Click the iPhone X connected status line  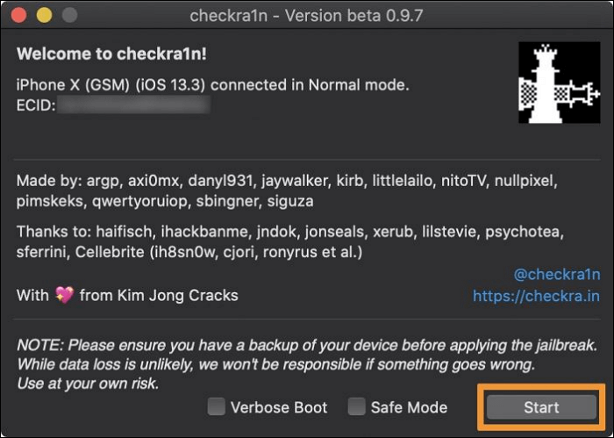click(x=213, y=85)
